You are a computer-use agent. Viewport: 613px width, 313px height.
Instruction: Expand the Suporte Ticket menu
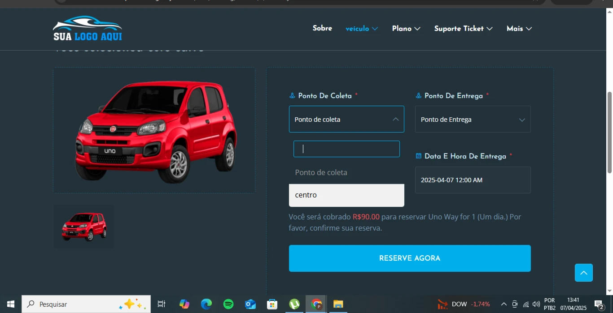pos(463,29)
